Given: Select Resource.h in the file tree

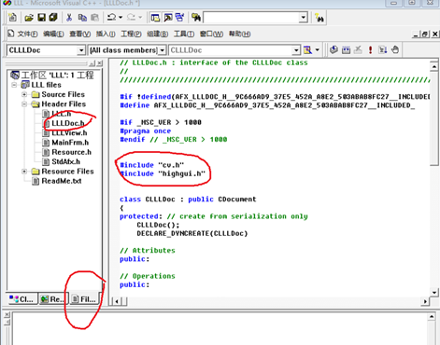Looking at the screenshot, I should (71, 152).
